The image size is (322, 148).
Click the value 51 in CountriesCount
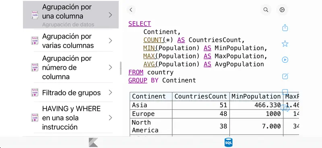223,105
